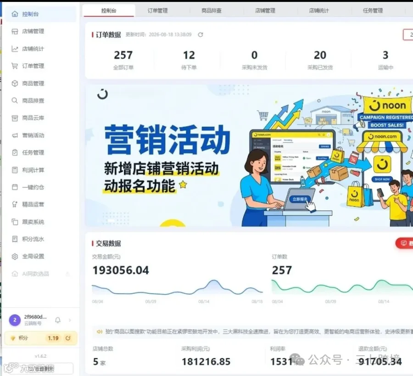Click the scrolling announcement text
The height and width of the screenshot is (376, 413).
[259, 331]
